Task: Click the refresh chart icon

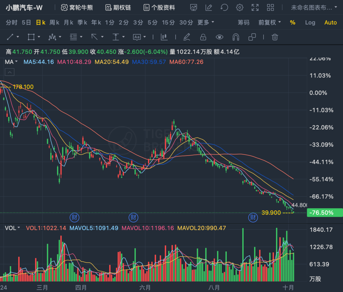Action: (x=224, y=8)
